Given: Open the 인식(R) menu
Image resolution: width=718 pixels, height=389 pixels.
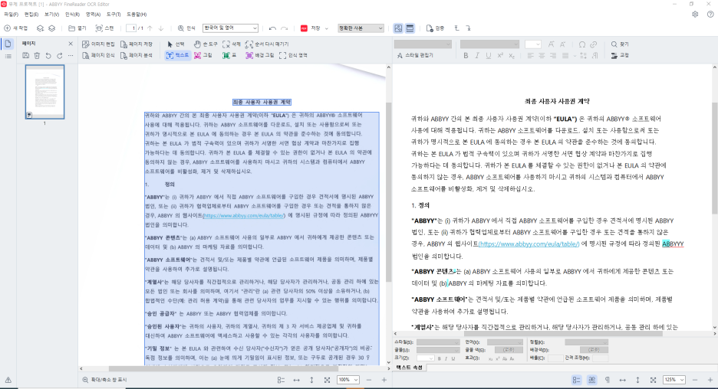Looking at the screenshot, I should coord(72,15).
